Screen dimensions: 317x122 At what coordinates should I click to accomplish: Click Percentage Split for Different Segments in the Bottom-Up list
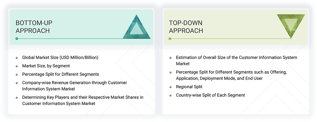[x=60, y=74]
